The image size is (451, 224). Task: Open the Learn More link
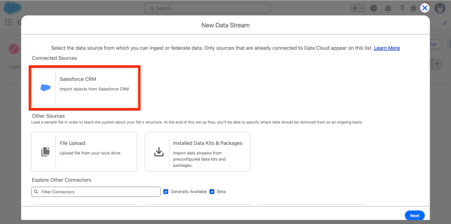click(x=387, y=48)
